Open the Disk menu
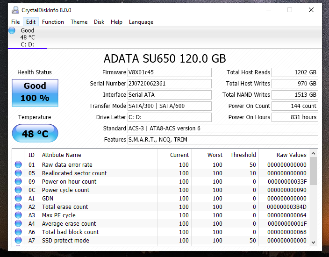The image size is (329, 257). (99, 22)
